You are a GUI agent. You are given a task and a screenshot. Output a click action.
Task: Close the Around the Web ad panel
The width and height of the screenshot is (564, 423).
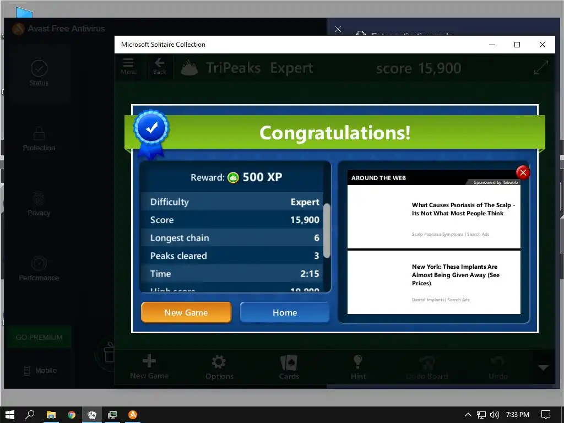[x=523, y=172]
